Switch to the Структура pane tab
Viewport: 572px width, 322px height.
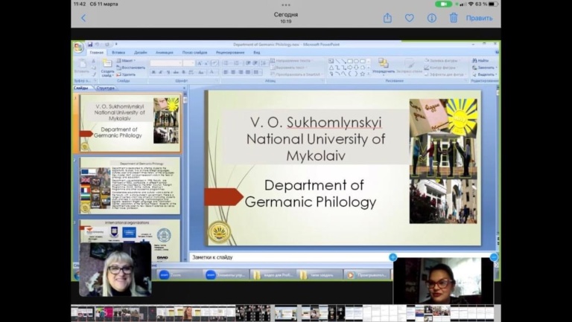point(106,88)
